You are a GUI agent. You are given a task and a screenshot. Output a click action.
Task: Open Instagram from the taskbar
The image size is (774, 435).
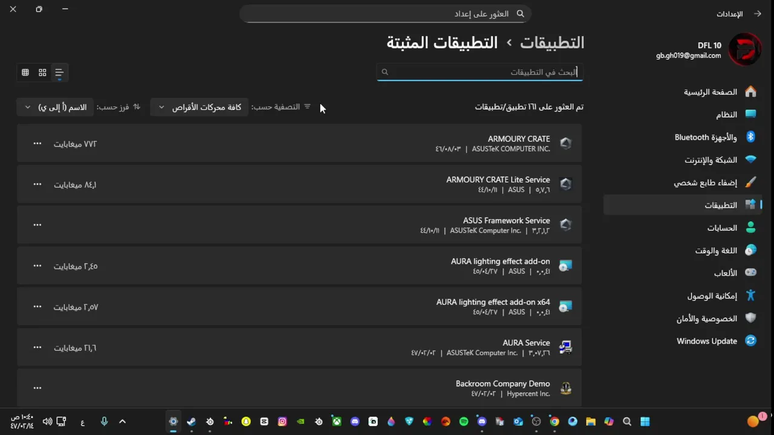click(282, 422)
